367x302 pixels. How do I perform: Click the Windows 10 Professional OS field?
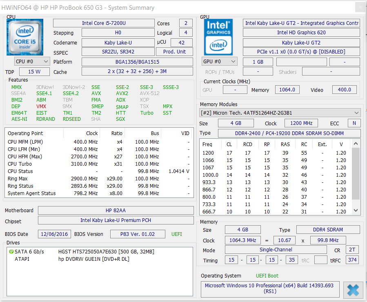(x=270, y=289)
